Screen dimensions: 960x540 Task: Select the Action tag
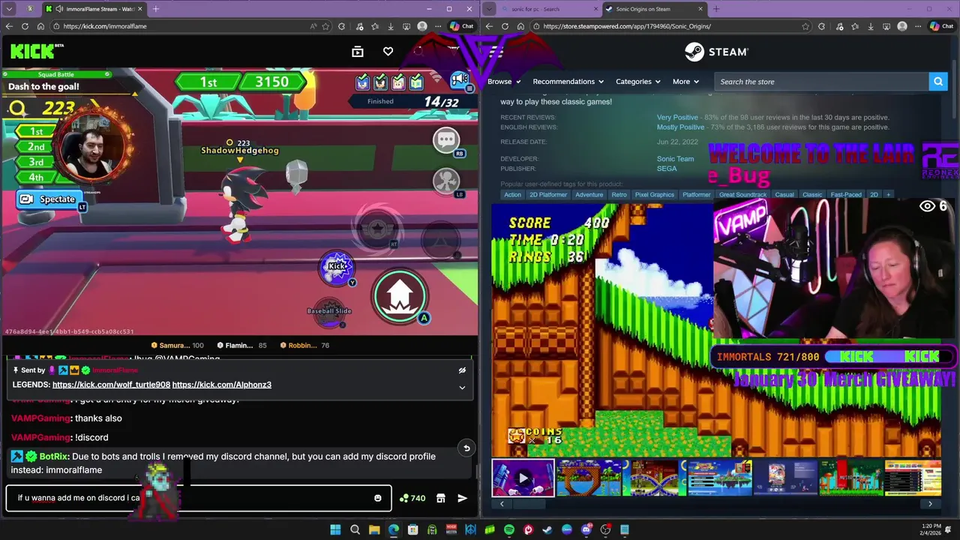[512, 194]
